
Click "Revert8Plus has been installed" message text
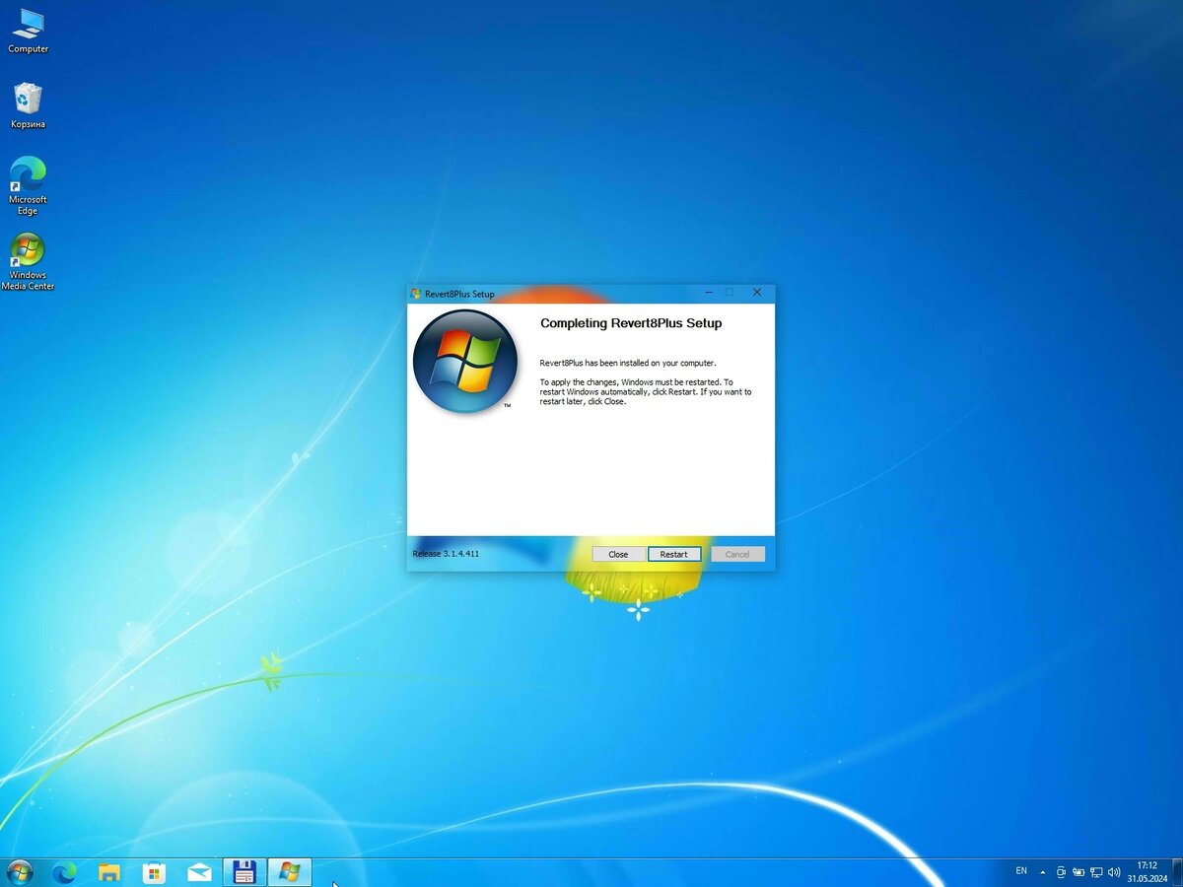(628, 363)
